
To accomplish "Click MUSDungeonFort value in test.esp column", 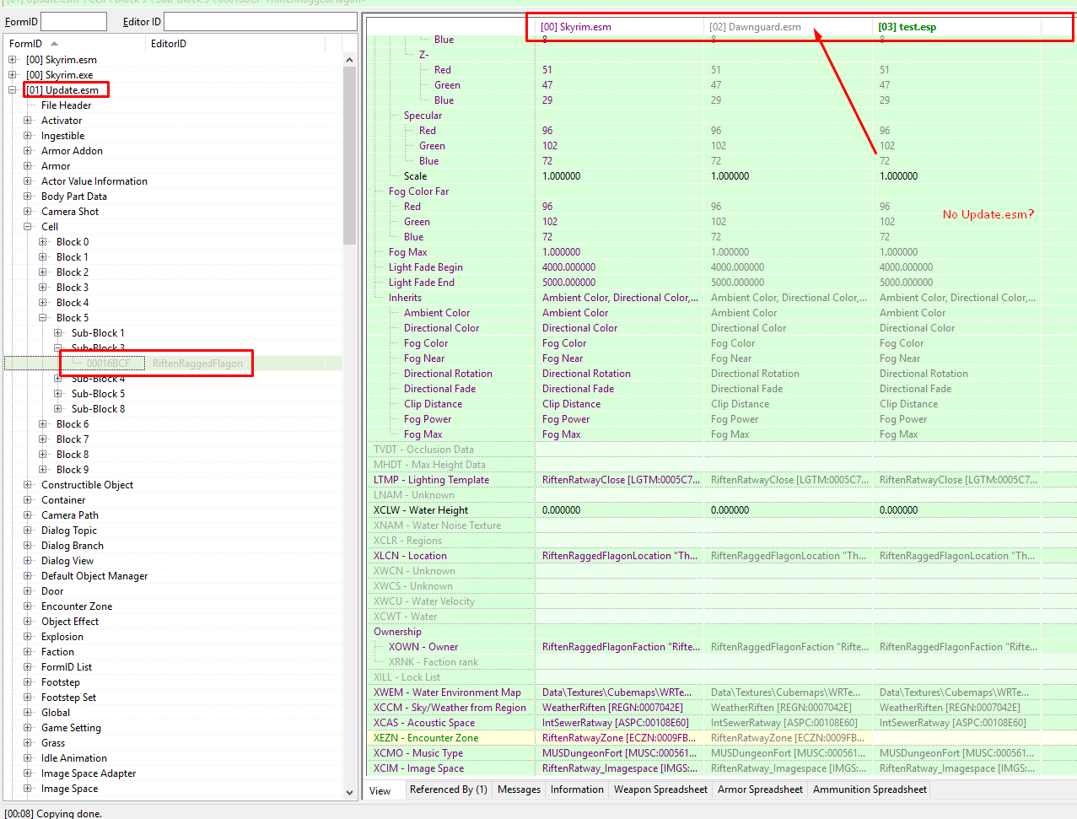I will pyautogui.click(x=956, y=753).
